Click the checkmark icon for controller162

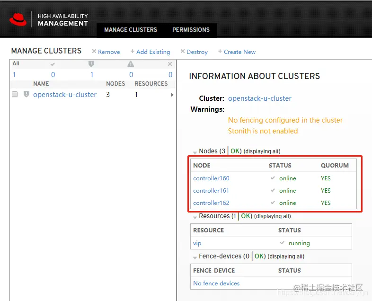(273, 203)
